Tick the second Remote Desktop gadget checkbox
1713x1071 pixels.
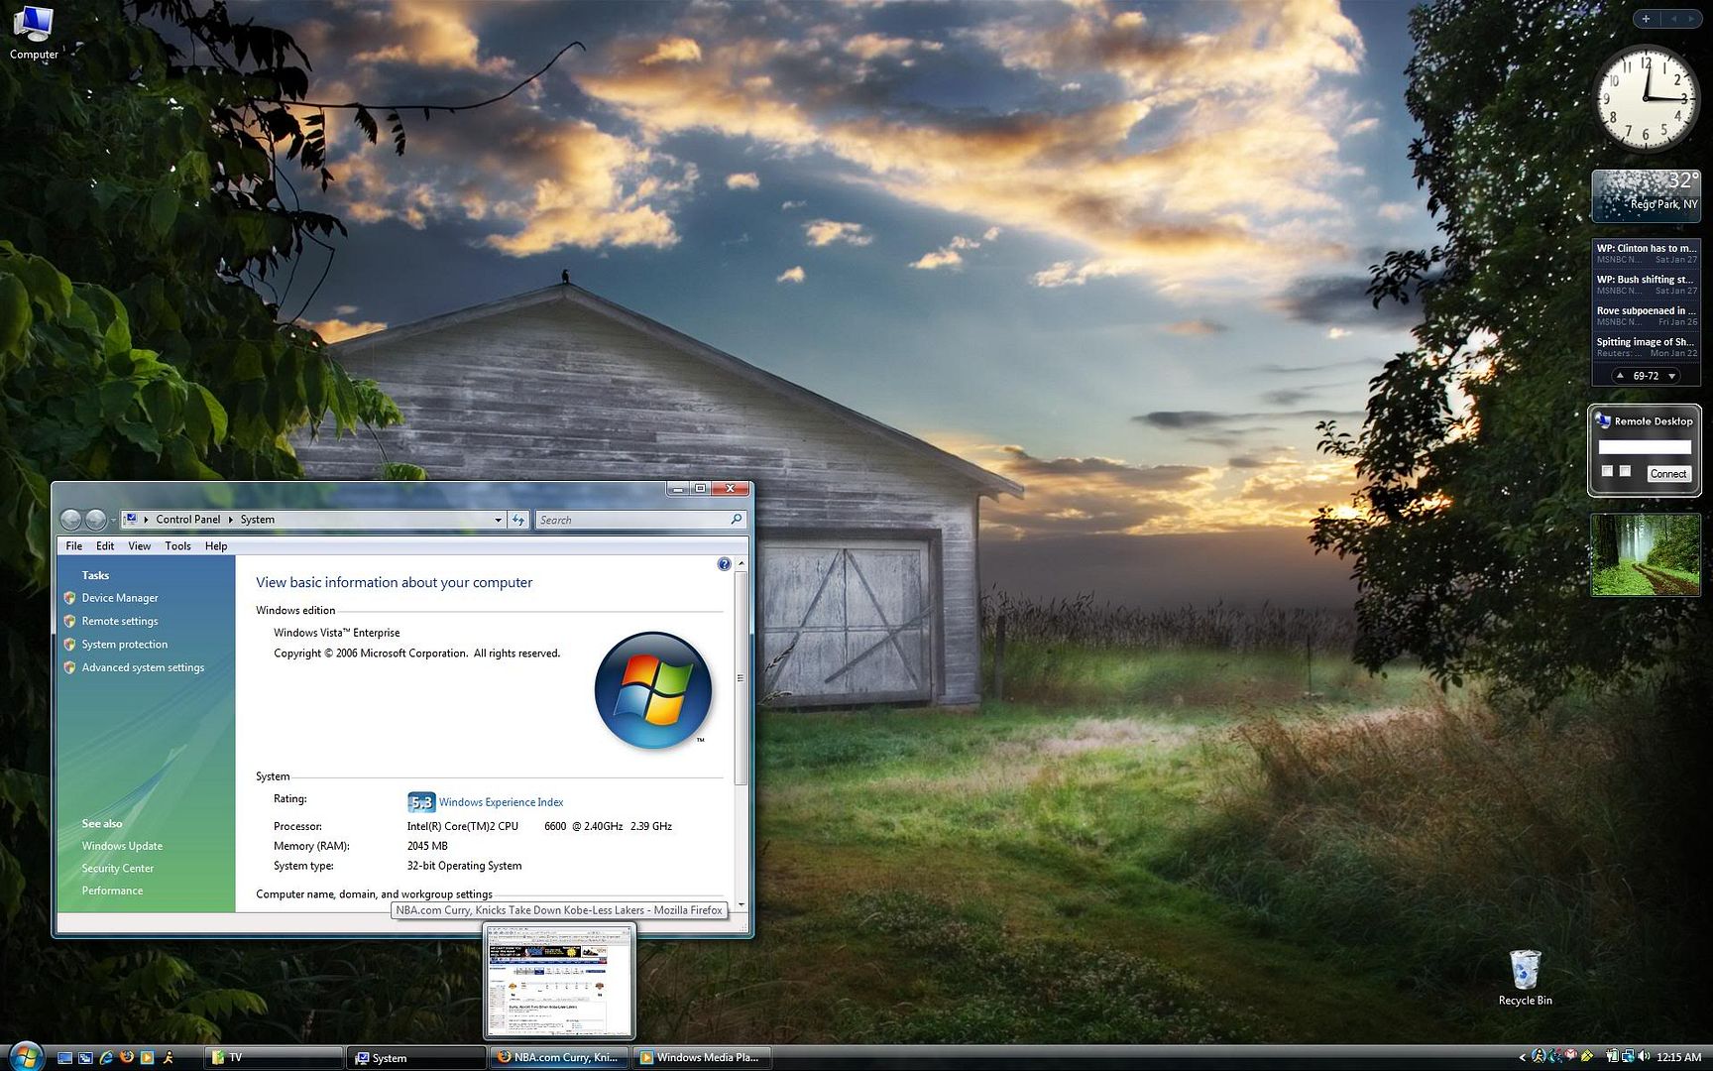(1625, 471)
